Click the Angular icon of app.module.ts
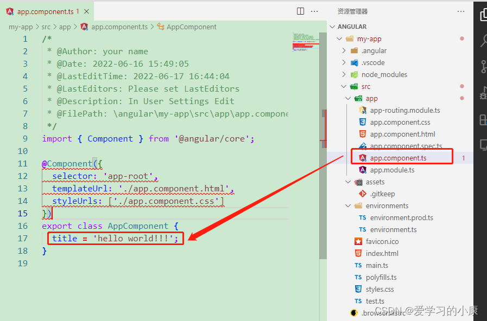The image size is (487, 321). [x=363, y=170]
